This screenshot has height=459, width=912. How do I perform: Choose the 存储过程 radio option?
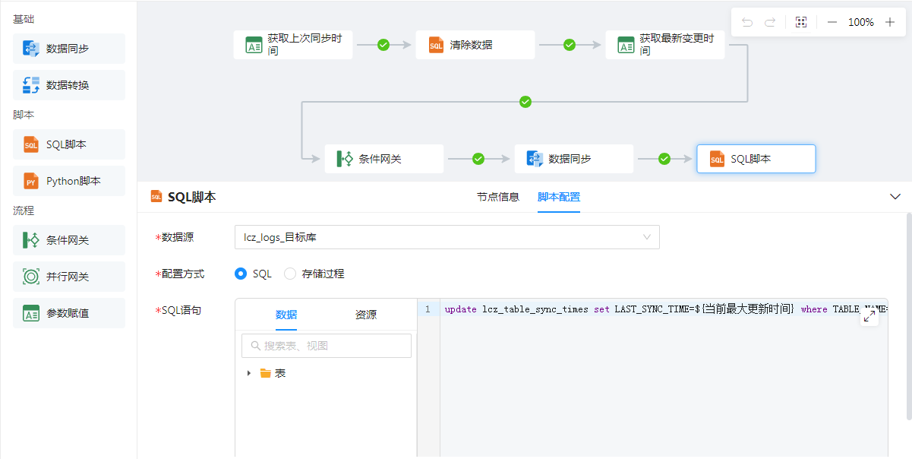pos(290,274)
